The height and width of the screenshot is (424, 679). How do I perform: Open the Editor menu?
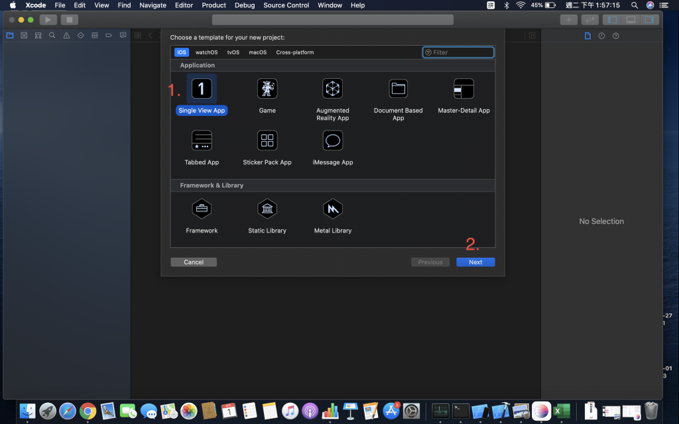(x=184, y=5)
